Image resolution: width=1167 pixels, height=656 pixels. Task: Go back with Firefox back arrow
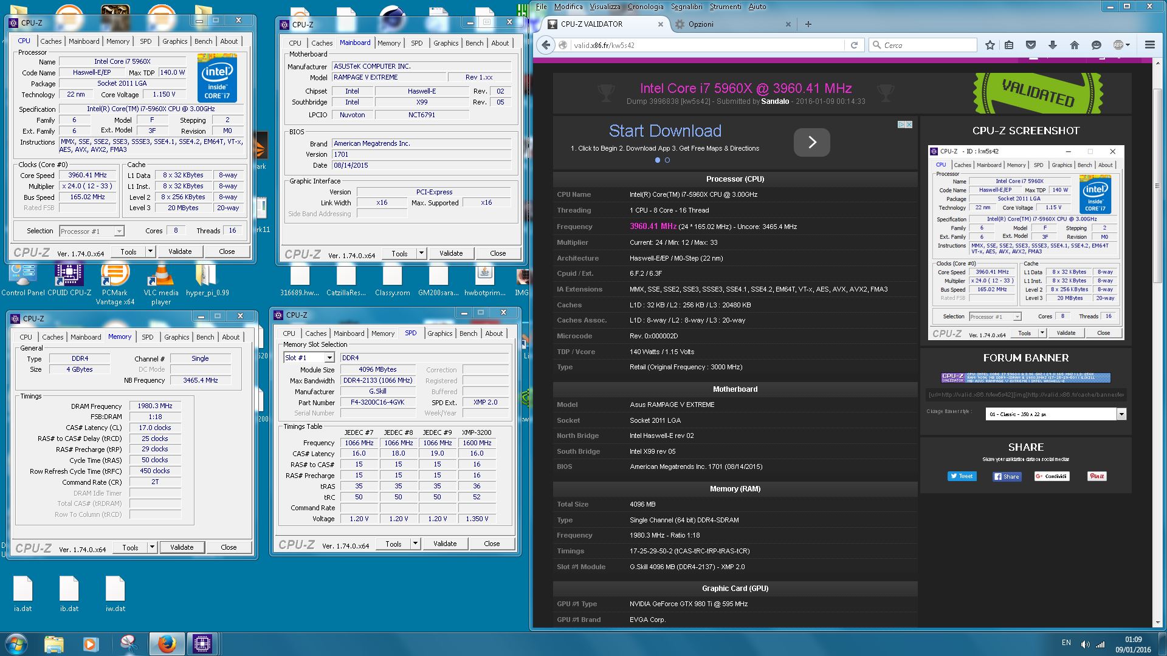546,45
